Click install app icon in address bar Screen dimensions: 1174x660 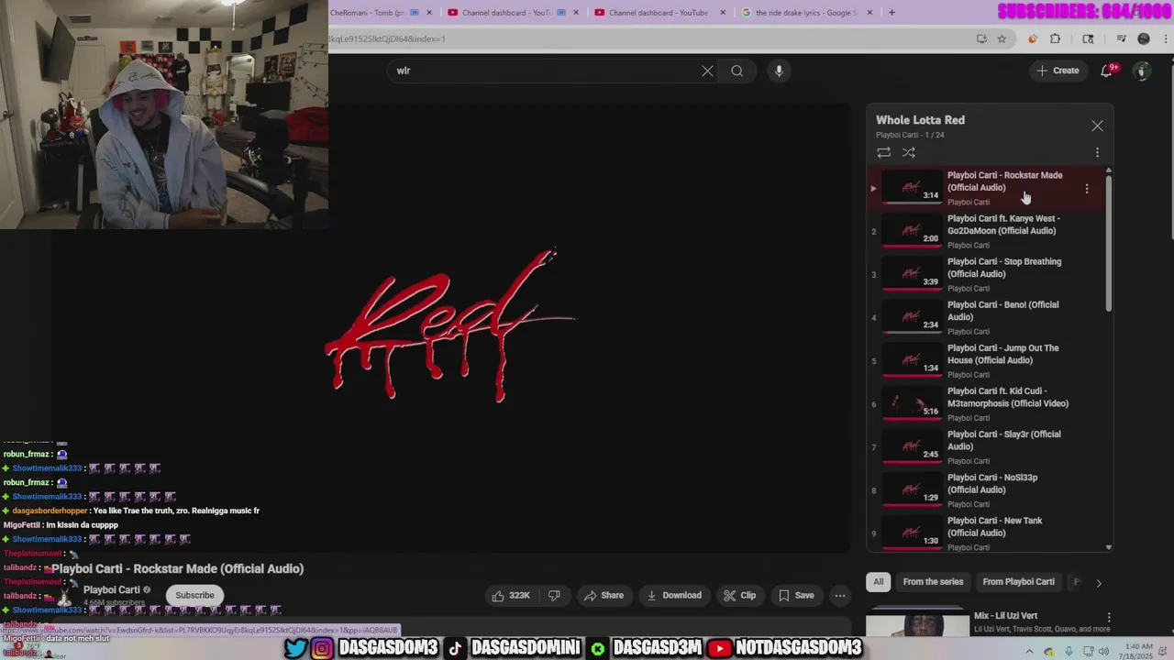(x=981, y=38)
